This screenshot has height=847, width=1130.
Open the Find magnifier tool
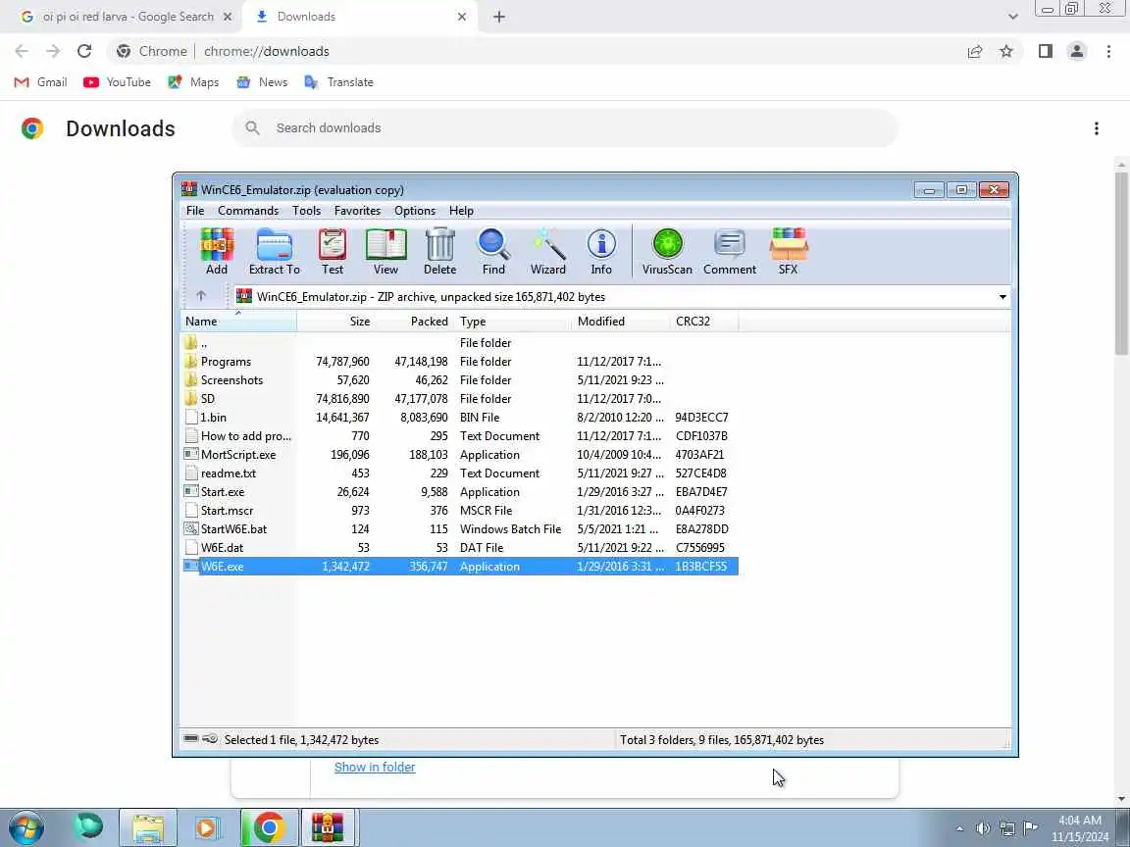[x=493, y=251]
